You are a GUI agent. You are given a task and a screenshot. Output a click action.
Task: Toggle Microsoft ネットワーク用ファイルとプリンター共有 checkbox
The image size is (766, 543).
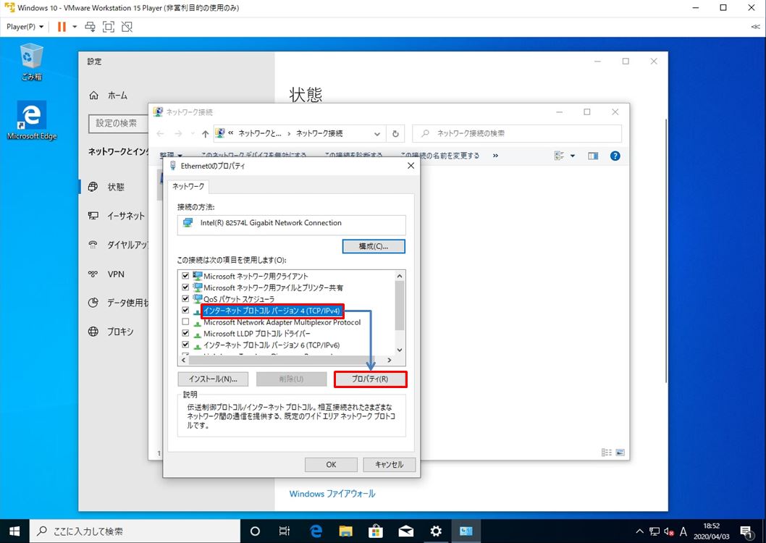point(185,287)
